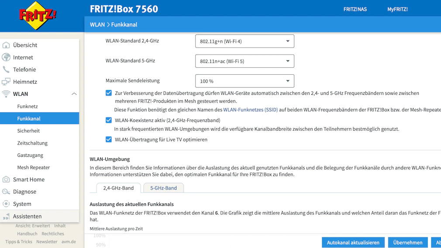
Task: Collapse the WLAN menu chevron
Action: (74, 94)
